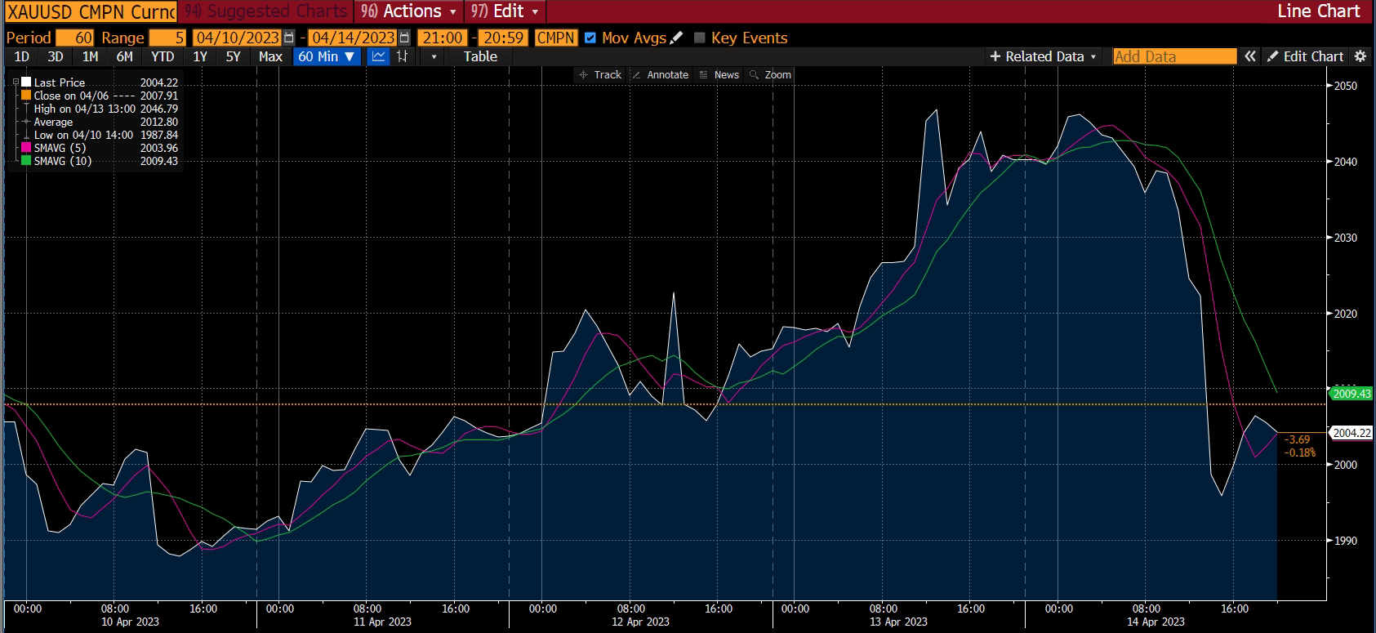This screenshot has height=633, width=1376.
Task: Enable the Annotate tool
Action: 660,74
